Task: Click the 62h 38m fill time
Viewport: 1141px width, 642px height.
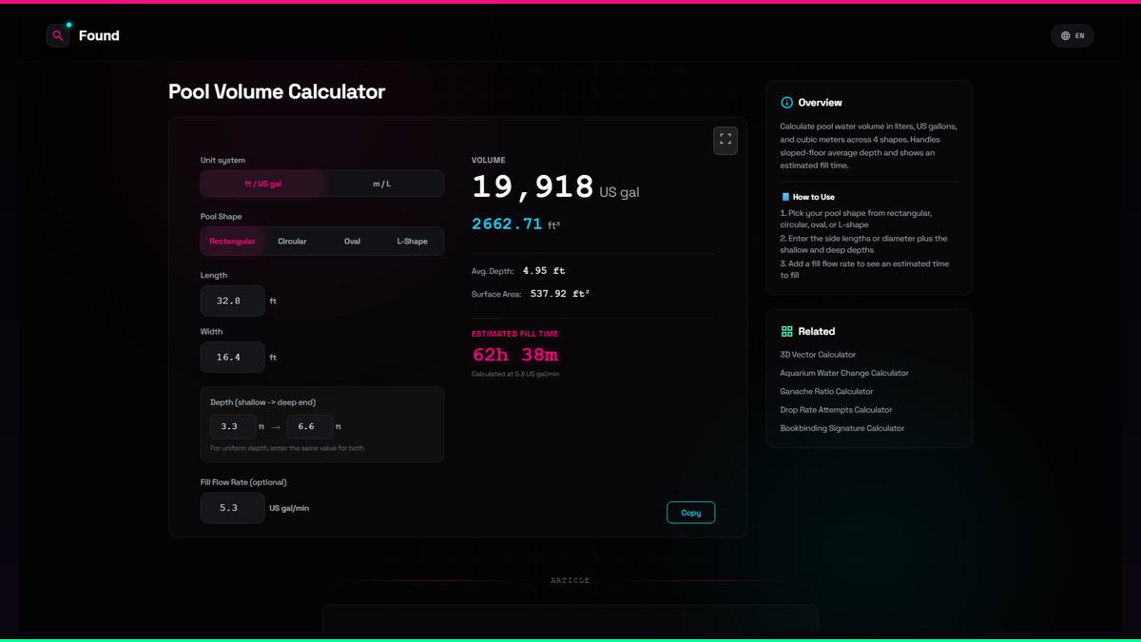Action: coord(515,355)
